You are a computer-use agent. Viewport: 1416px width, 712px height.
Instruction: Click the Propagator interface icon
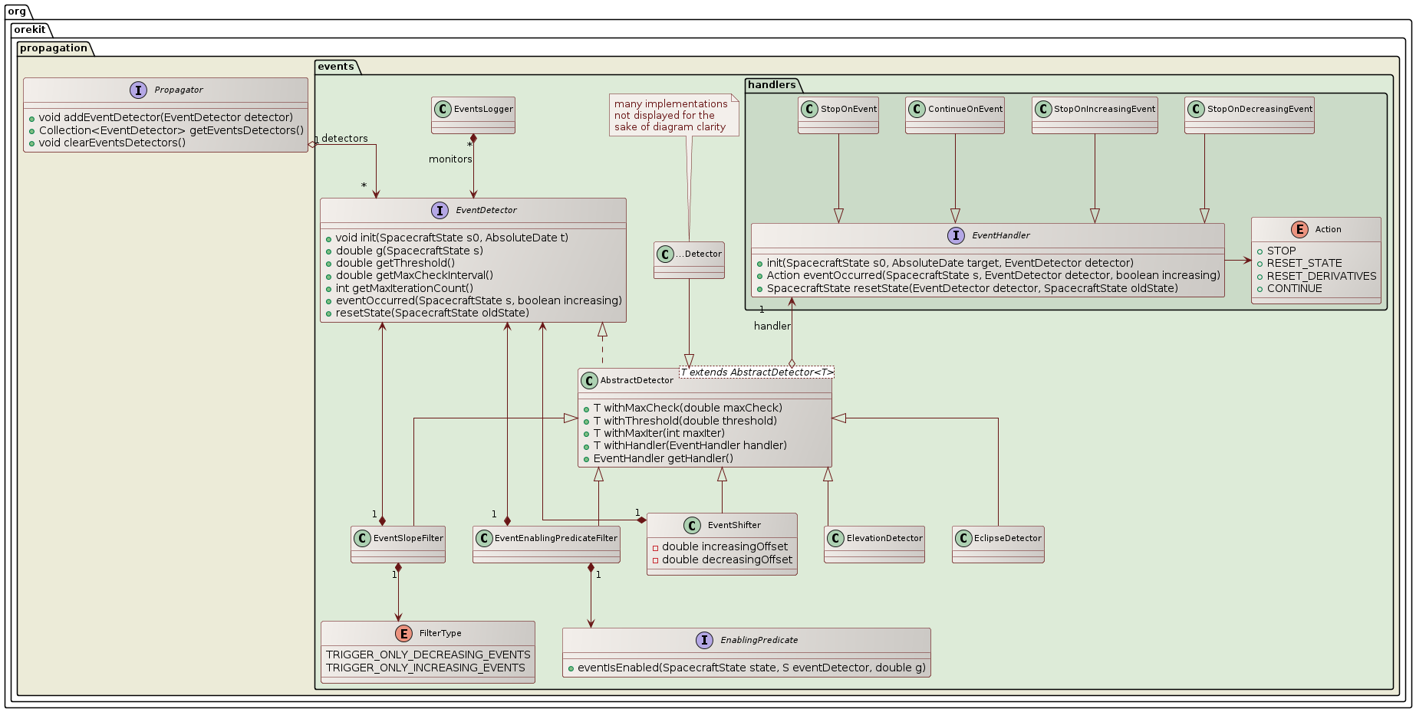(139, 90)
